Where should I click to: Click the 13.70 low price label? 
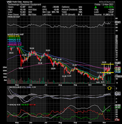21,68
